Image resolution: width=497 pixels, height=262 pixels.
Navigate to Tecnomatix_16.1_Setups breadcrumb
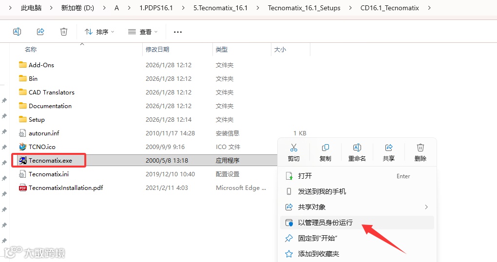[304, 8]
